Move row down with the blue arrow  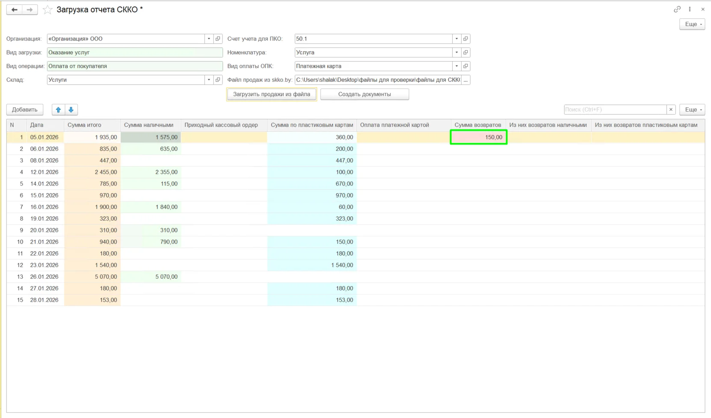coord(71,110)
